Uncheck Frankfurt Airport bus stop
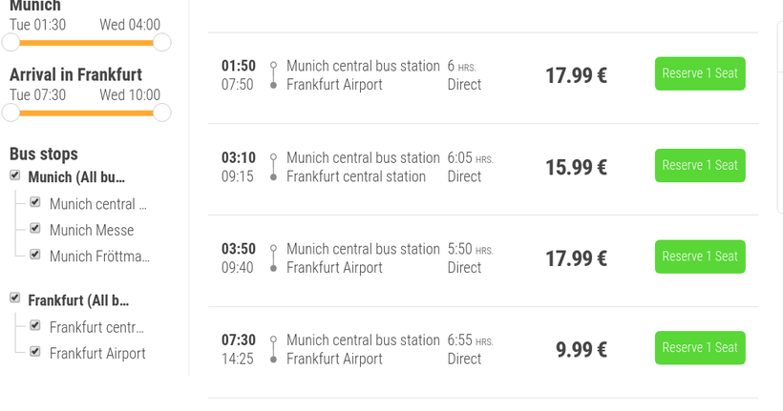Screen dimensions: 783x411 click(35, 352)
